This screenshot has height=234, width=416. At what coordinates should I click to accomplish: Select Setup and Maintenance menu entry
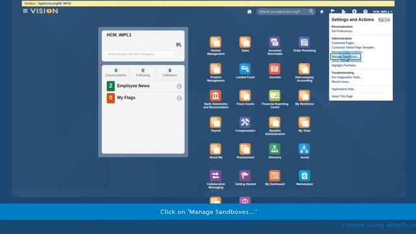point(348,61)
